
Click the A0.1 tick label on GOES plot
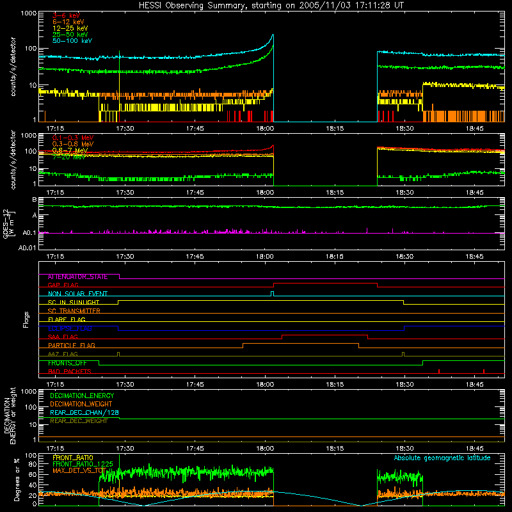(x=29, y=233)
